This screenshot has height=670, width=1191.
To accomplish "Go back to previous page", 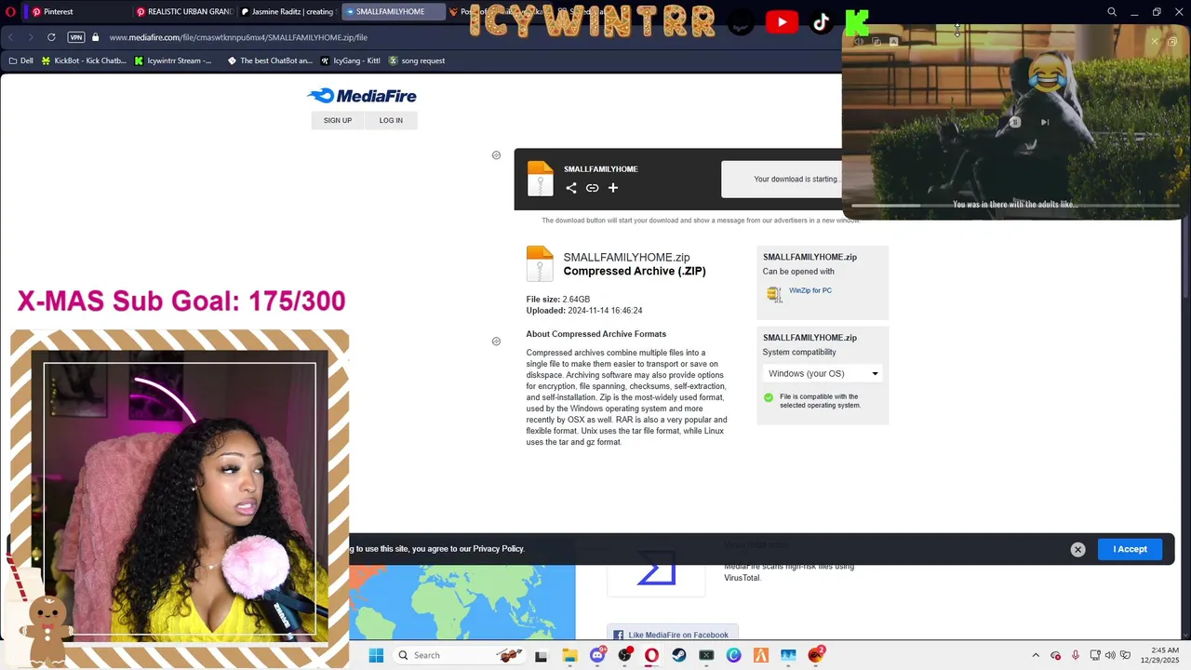I will pyautogui.click(x=11, y=37).
